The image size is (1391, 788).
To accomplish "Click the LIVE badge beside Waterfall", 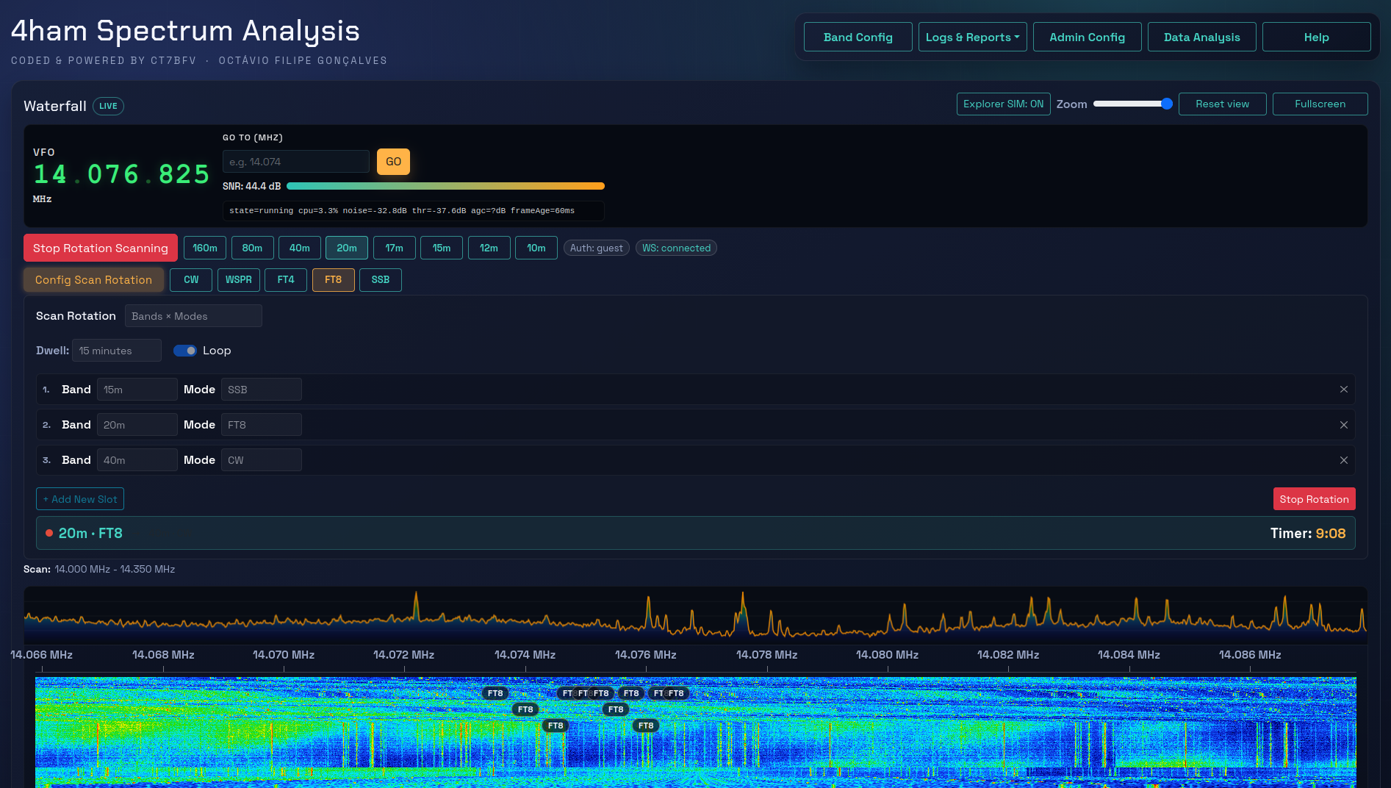I will click(108, 106).
